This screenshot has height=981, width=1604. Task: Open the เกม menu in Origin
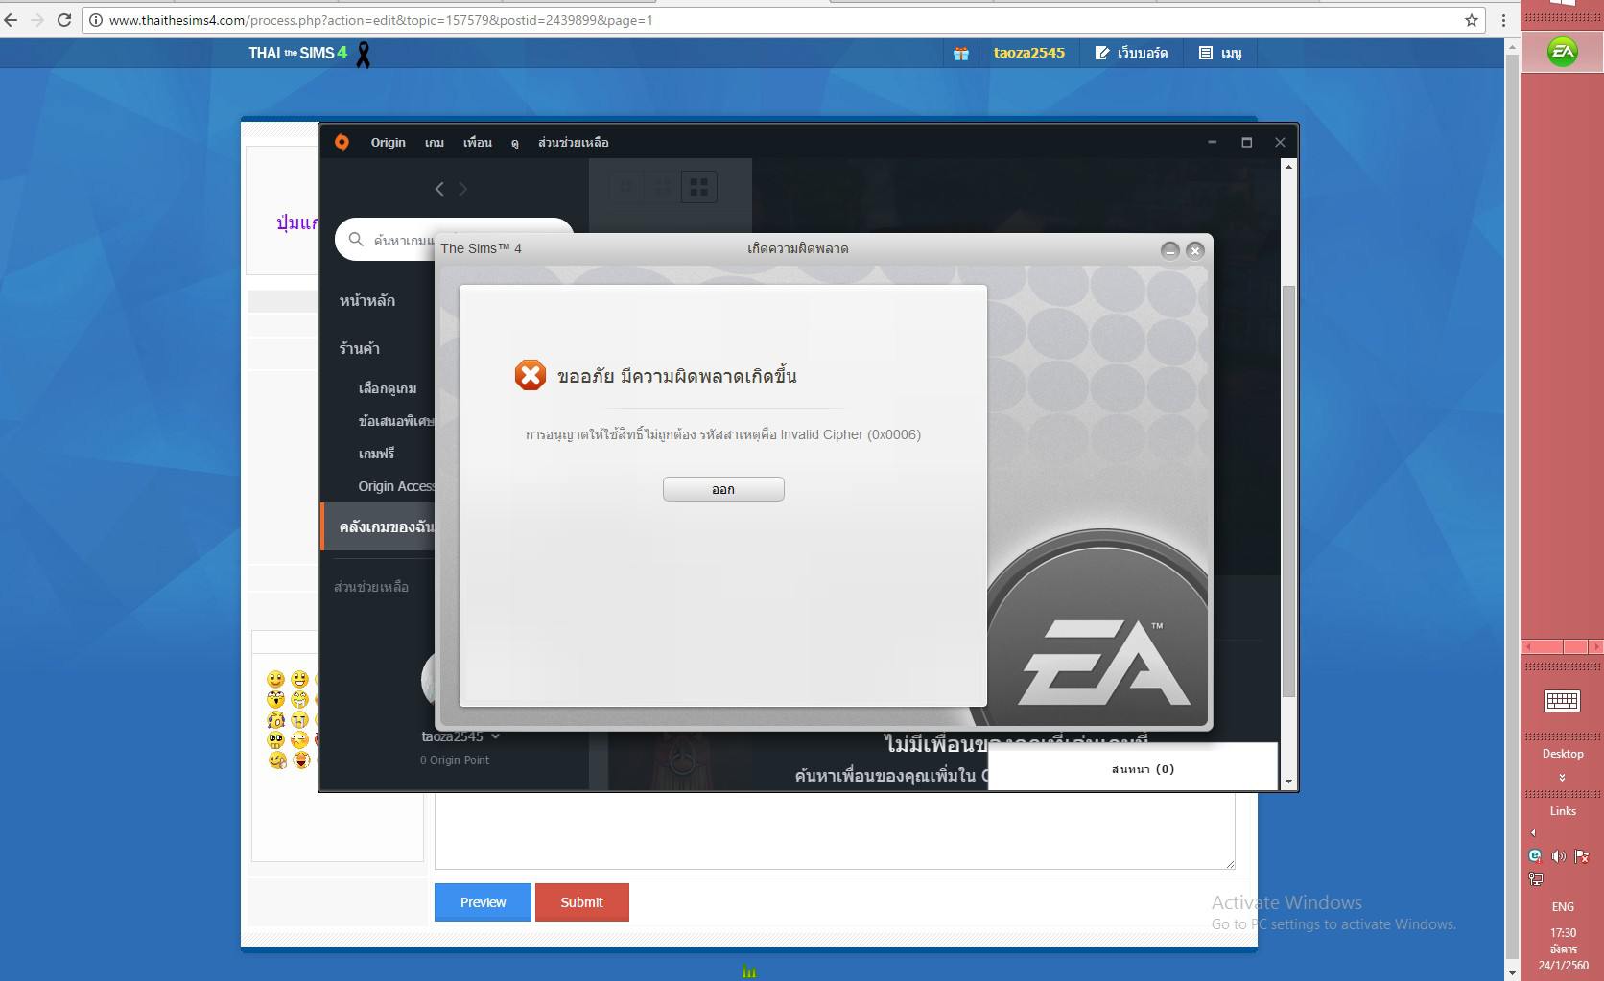click(x=435, y=142)
